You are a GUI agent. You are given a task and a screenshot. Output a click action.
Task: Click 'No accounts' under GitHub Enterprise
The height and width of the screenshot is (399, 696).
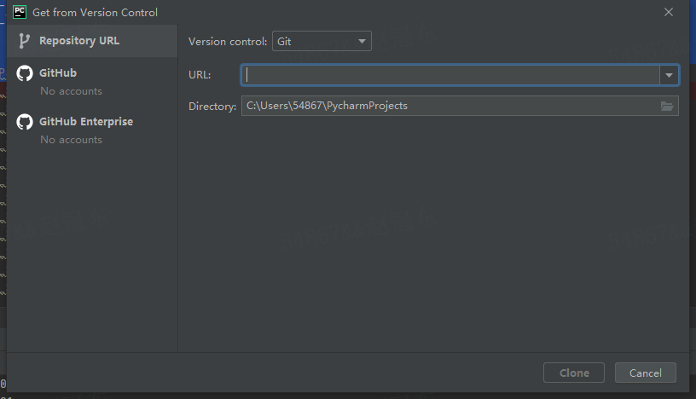[71, 140]
